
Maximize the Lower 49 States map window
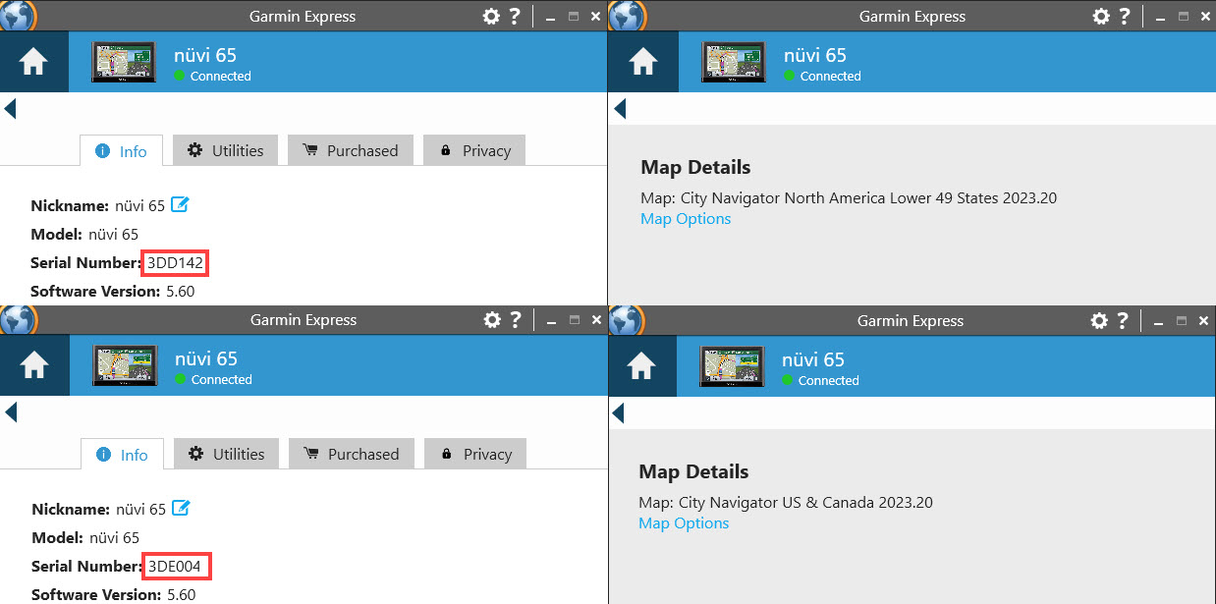point(1185,17)
